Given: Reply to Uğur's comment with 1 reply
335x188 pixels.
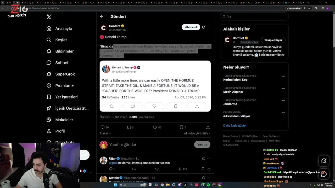Looking at the screenshot, I should pos(112,169).
